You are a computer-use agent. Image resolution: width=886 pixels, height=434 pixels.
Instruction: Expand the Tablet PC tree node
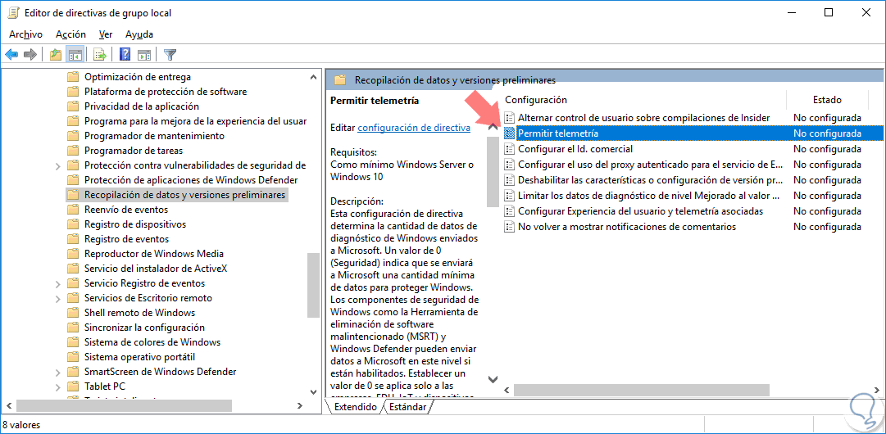(57, 387)
